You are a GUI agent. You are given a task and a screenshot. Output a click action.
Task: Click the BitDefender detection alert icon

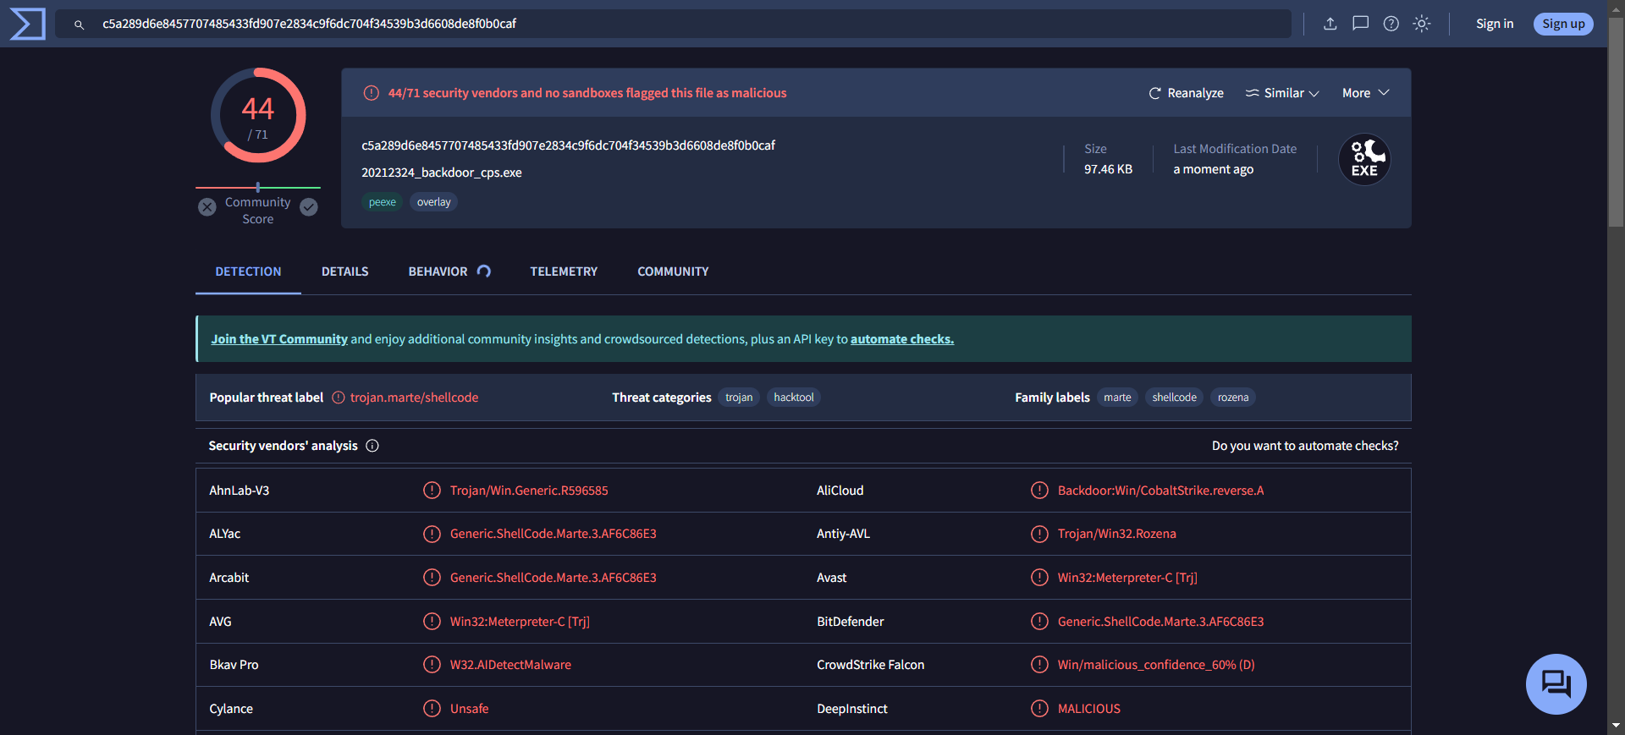click(1040, 622)
